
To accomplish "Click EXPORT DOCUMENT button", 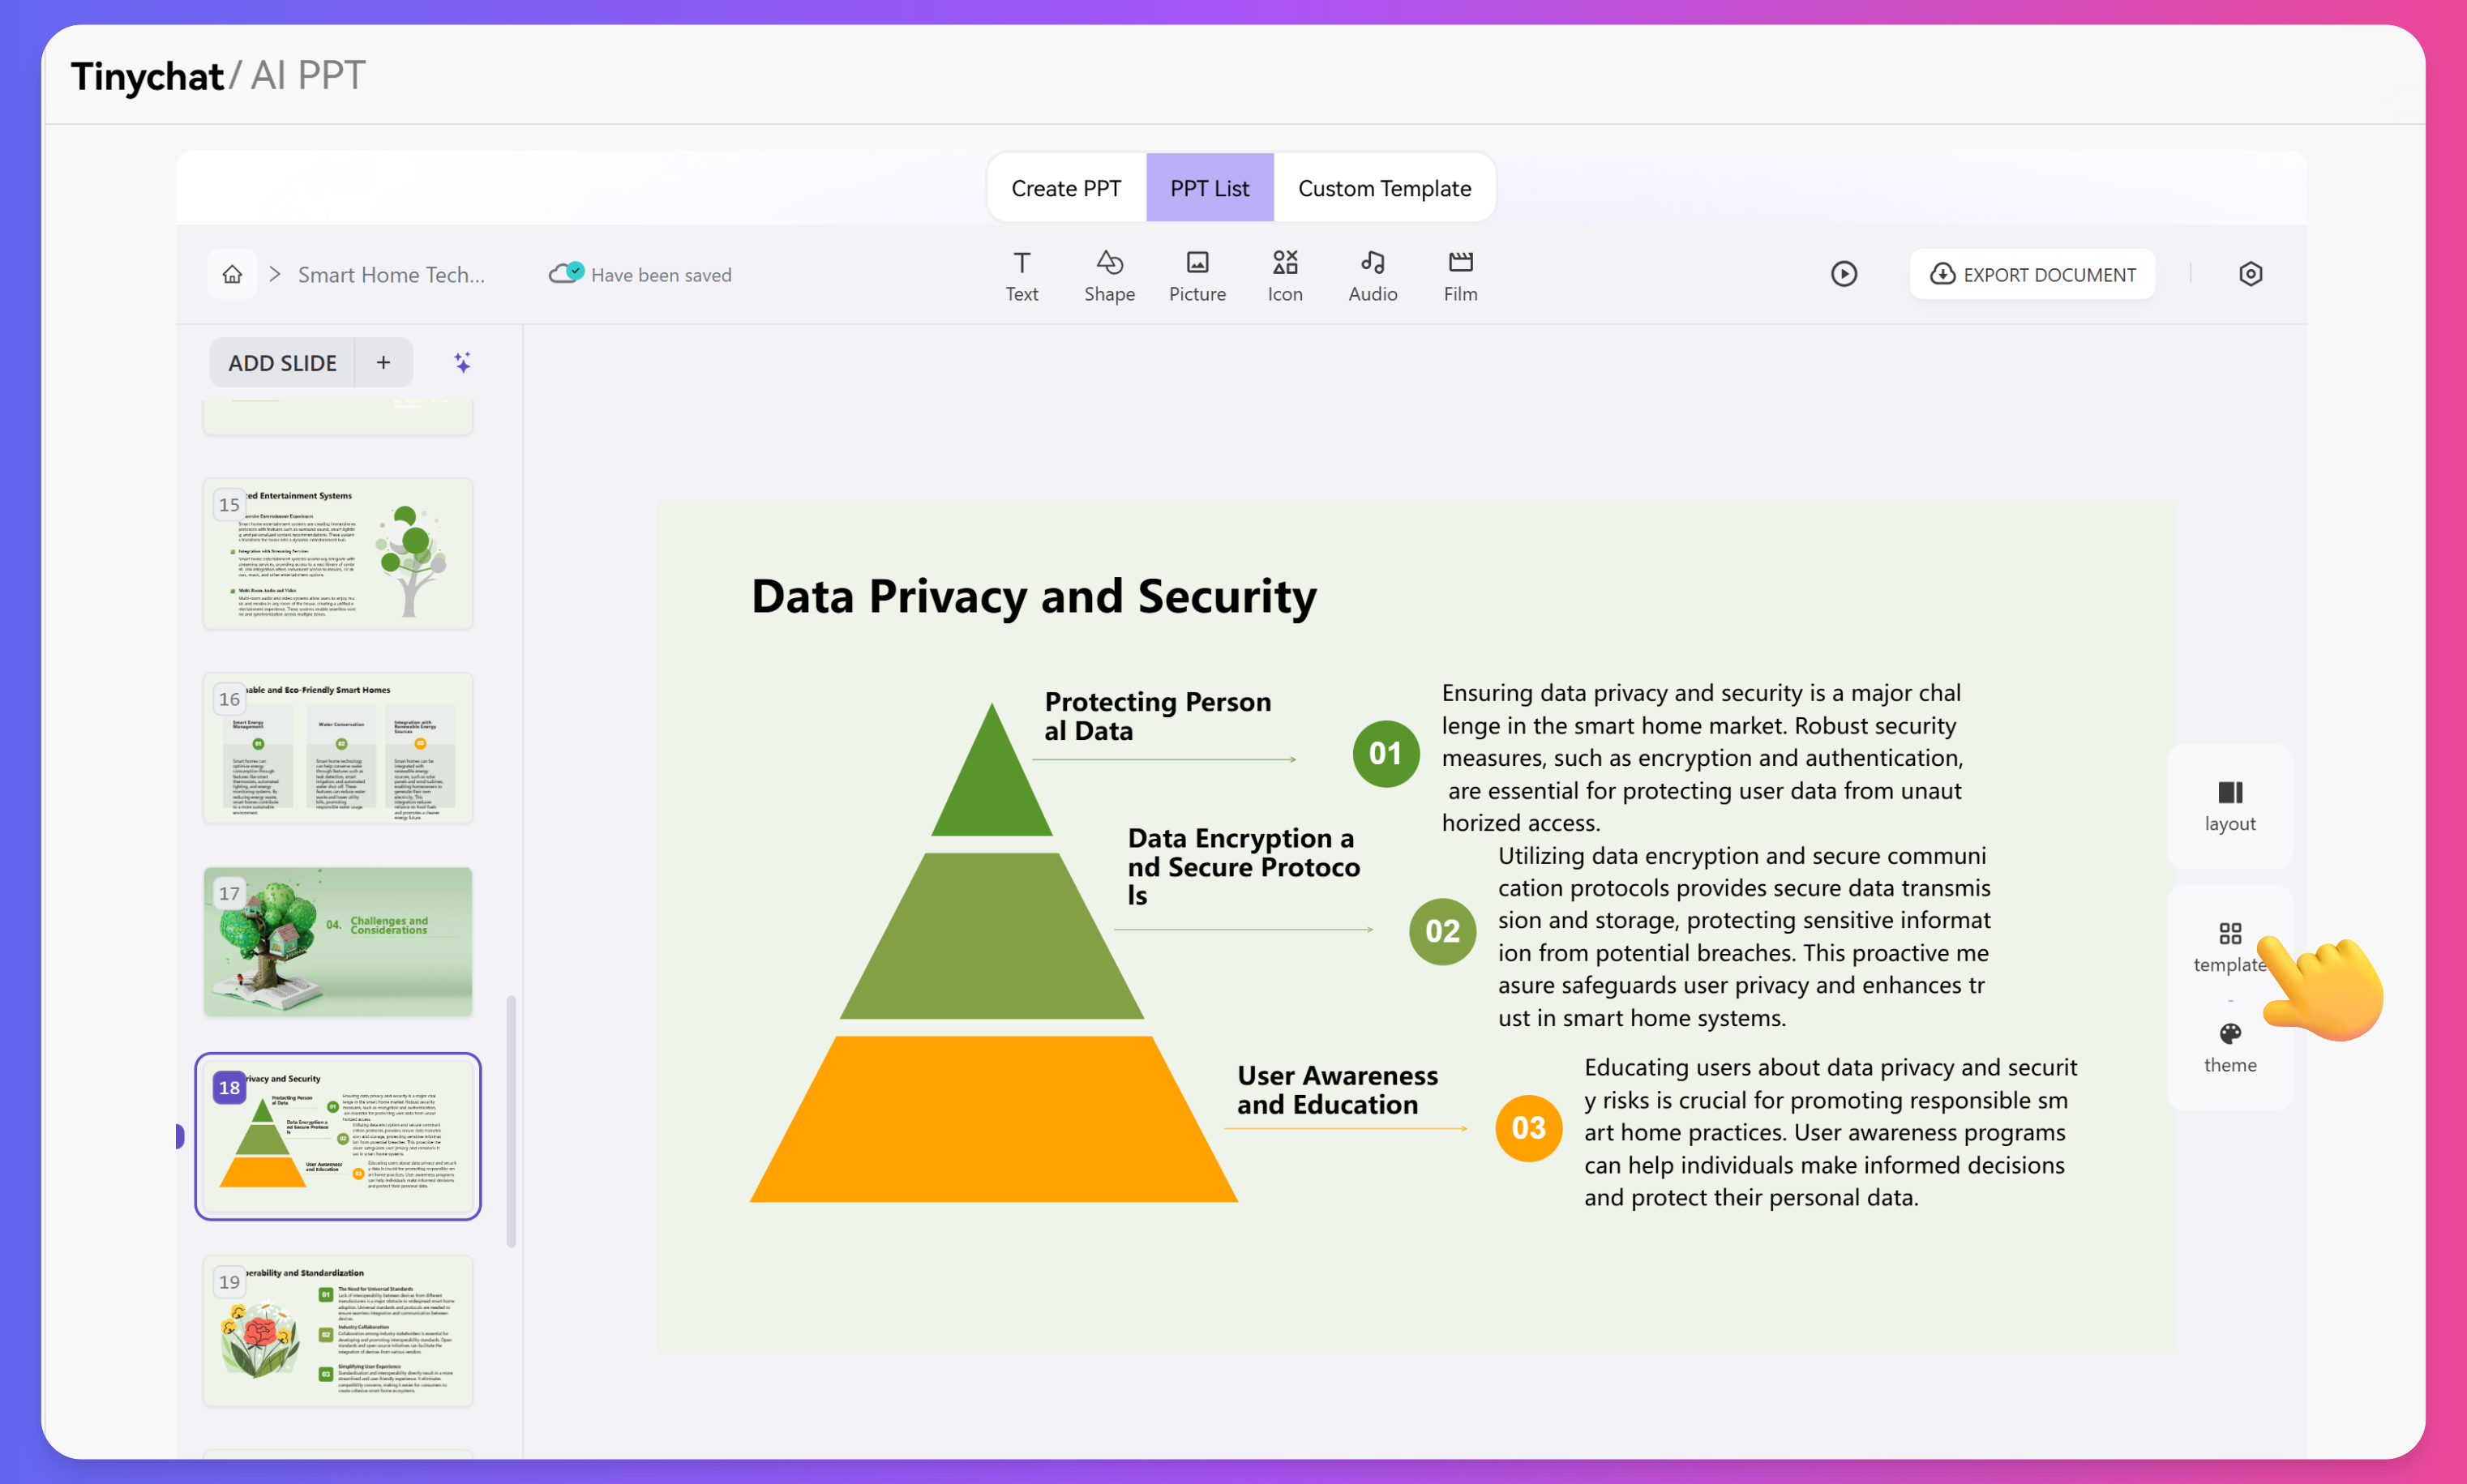I will 2032,274.
